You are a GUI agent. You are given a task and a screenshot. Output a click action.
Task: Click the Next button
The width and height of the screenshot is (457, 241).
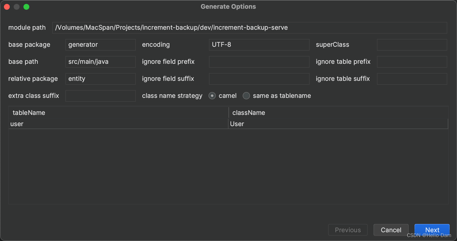tap(432, 230)
